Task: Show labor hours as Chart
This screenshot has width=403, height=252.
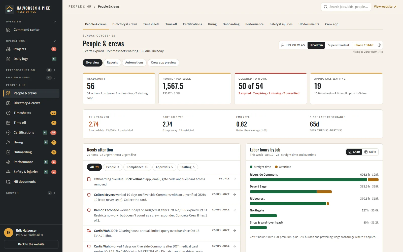Action: tap(354, 152)
